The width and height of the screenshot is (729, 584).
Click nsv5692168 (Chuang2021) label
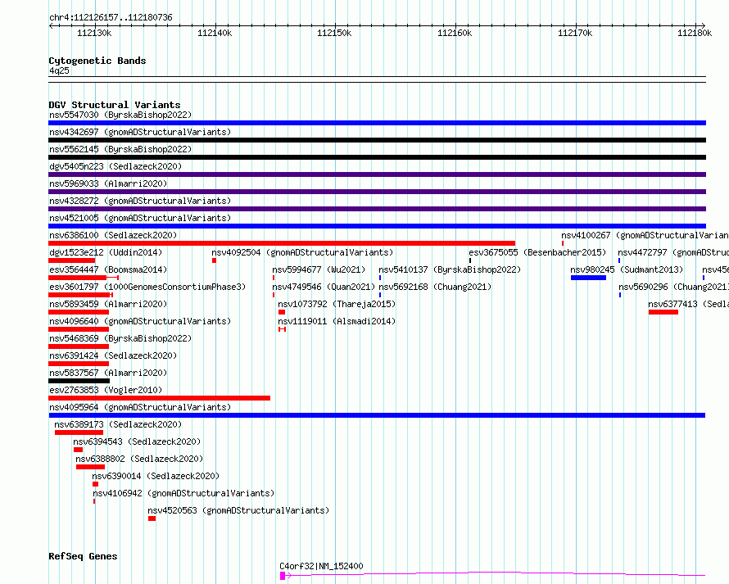435,287
